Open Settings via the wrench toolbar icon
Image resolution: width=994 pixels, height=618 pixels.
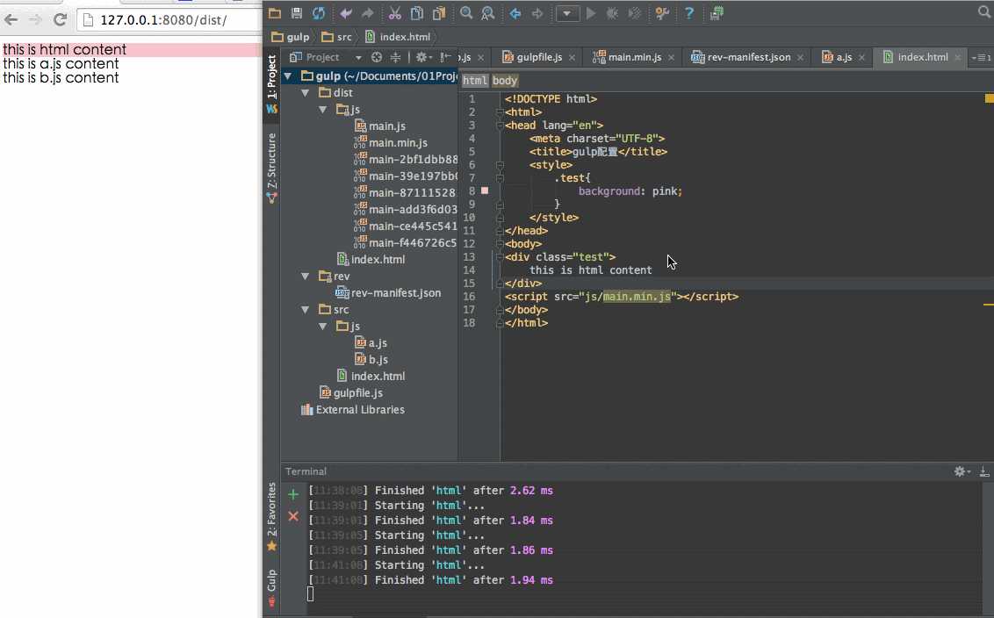(x=663, y=13)
